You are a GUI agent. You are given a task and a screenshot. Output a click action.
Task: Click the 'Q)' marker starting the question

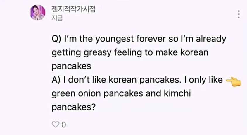[x=56, y=39]
